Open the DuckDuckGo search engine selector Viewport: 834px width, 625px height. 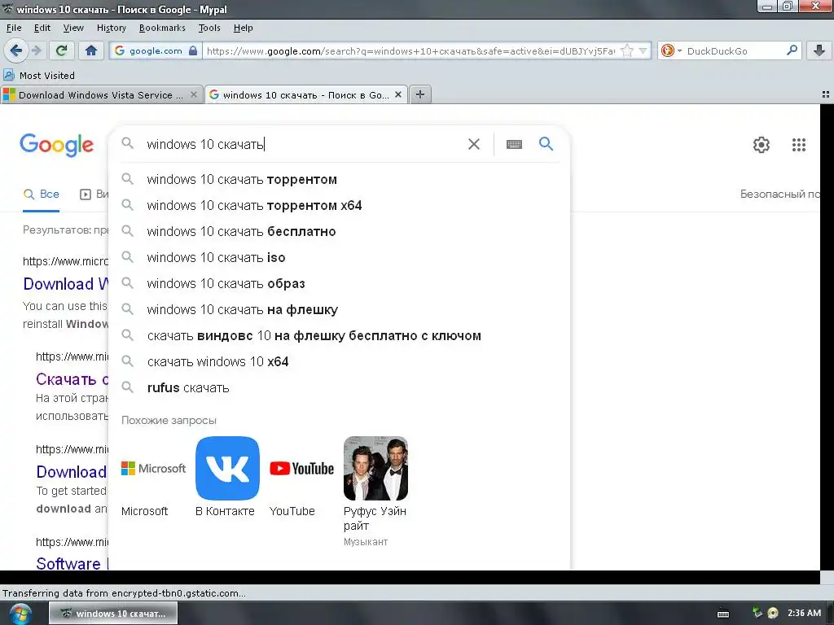point(671,50)
